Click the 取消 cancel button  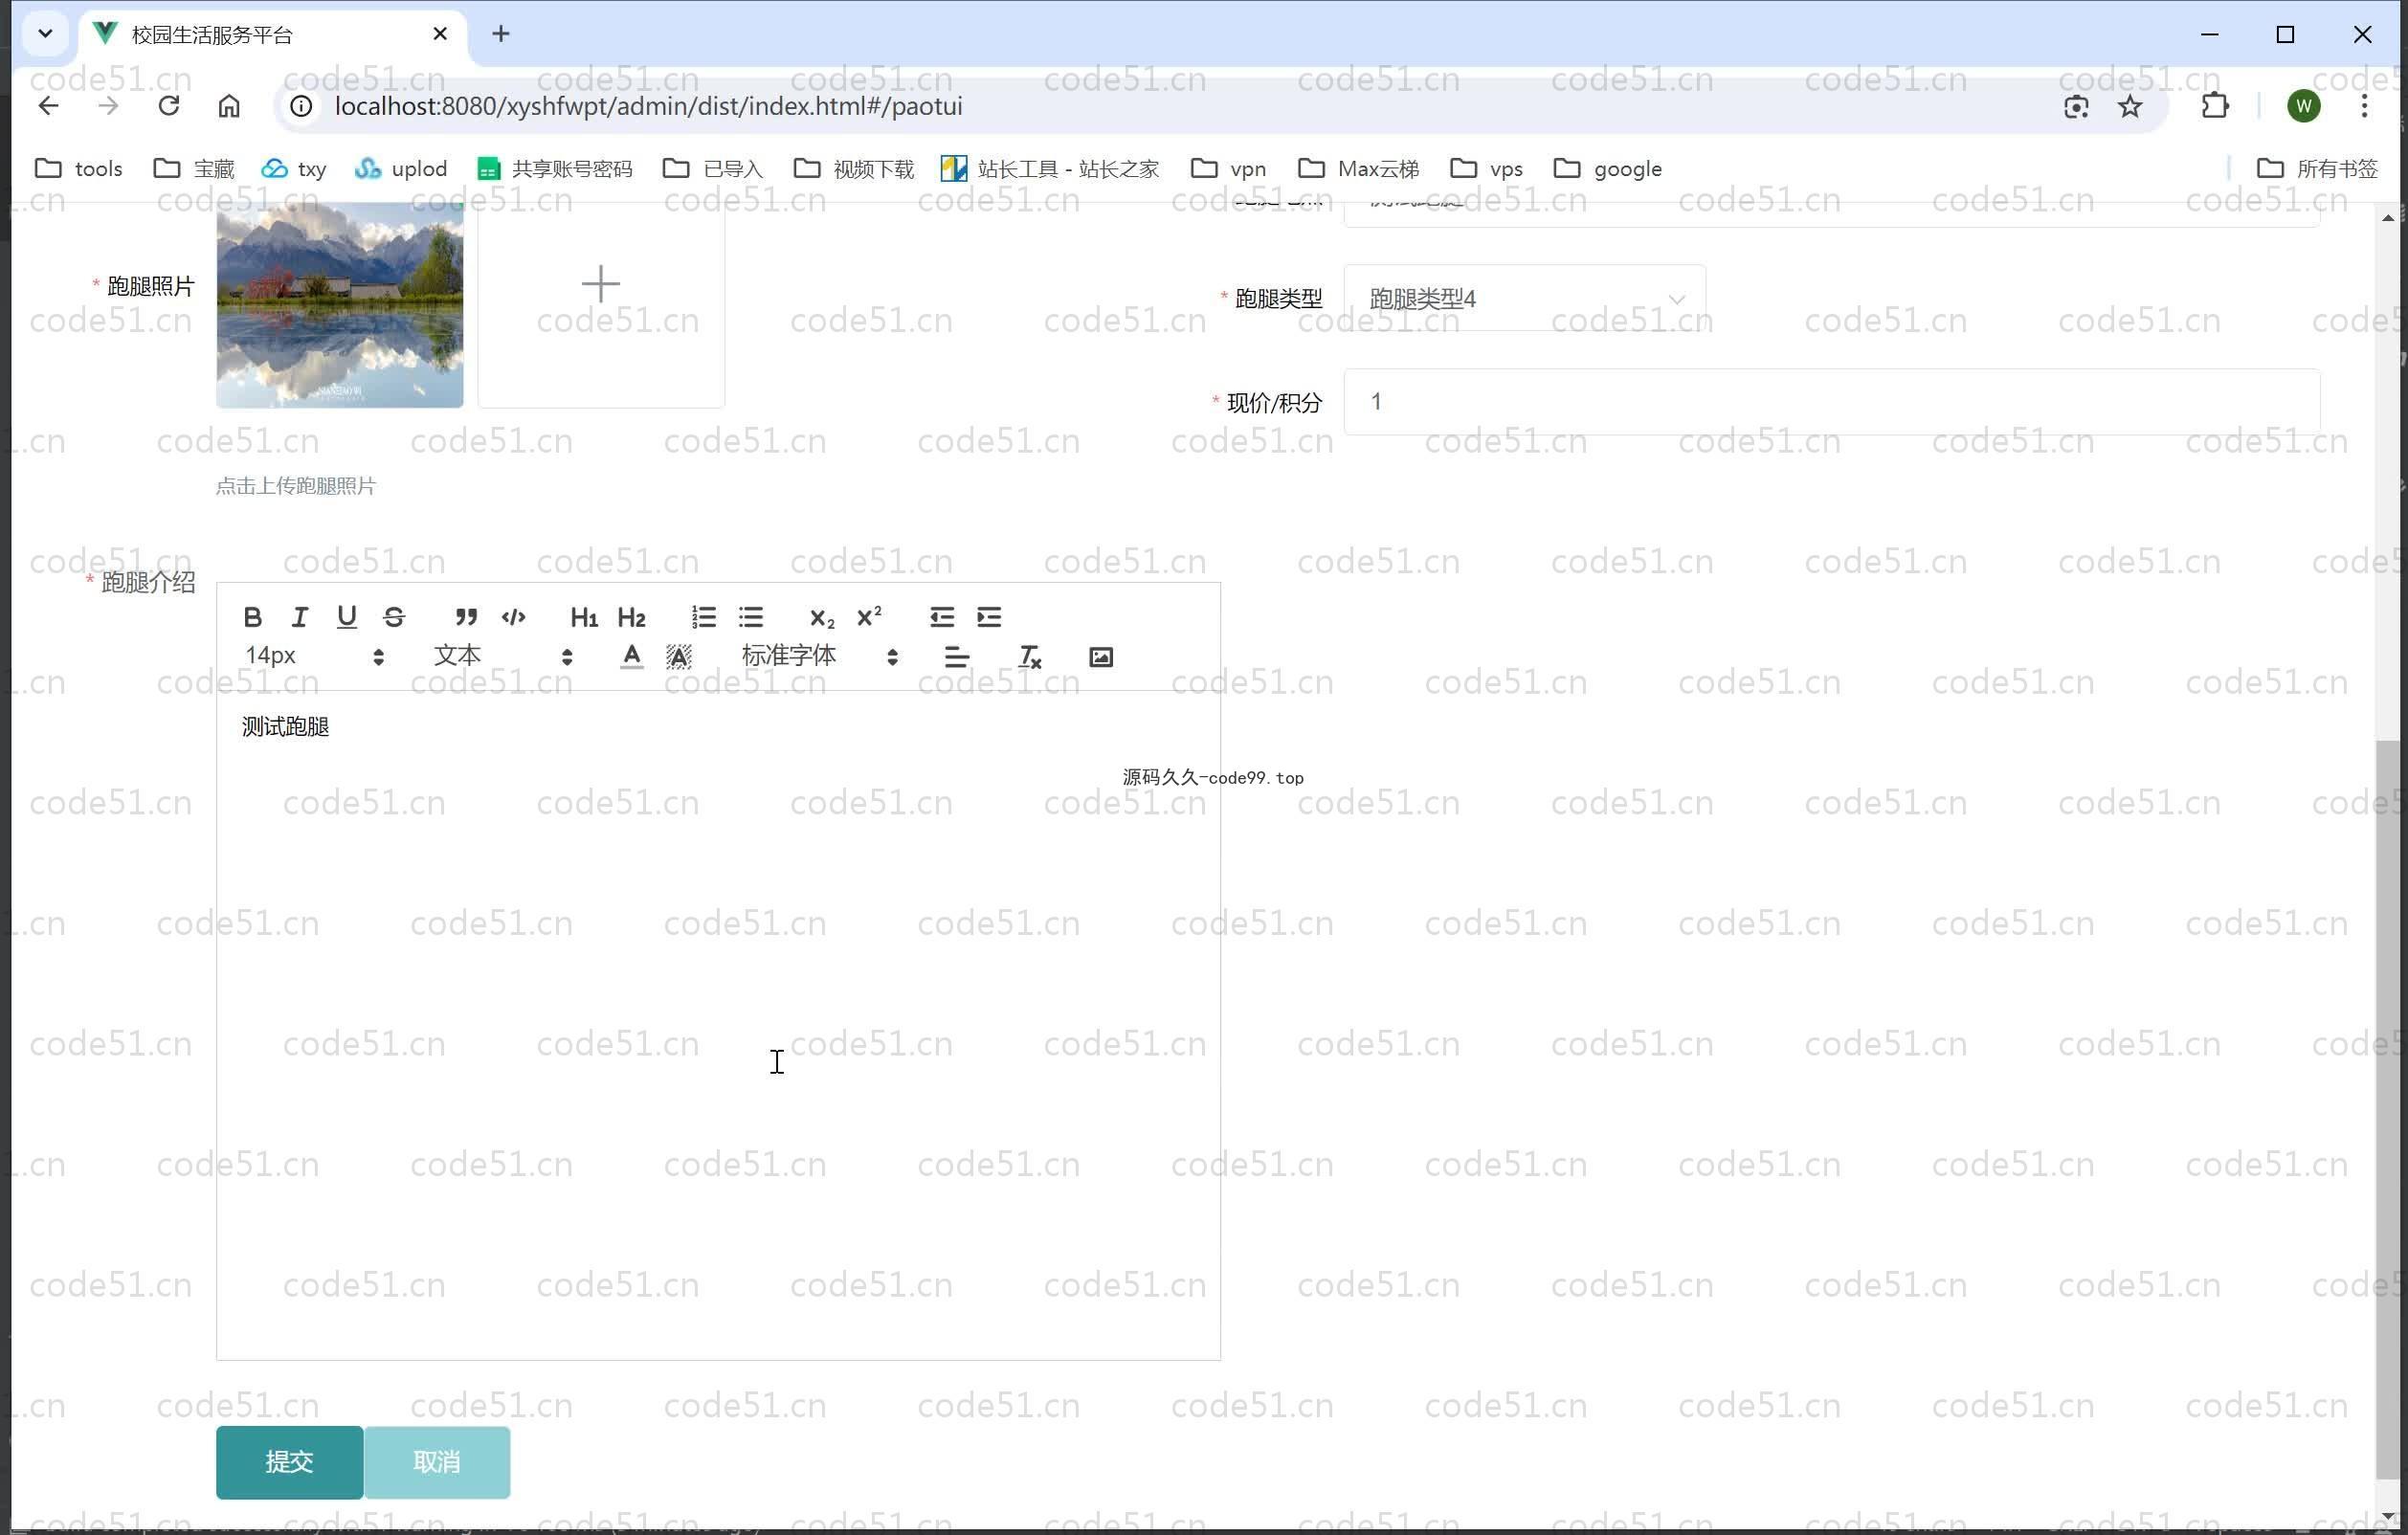tap(437, 1462)
